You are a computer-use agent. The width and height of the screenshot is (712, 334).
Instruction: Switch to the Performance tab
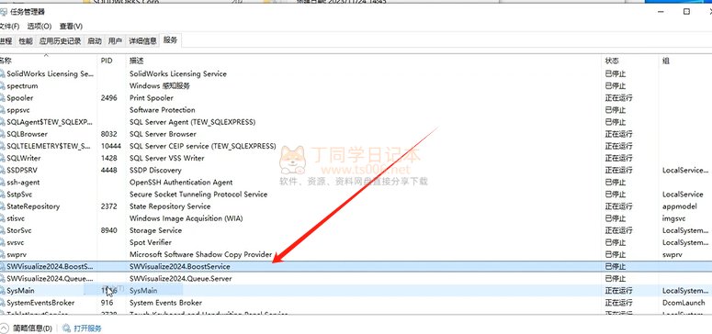tap(26, 41)
